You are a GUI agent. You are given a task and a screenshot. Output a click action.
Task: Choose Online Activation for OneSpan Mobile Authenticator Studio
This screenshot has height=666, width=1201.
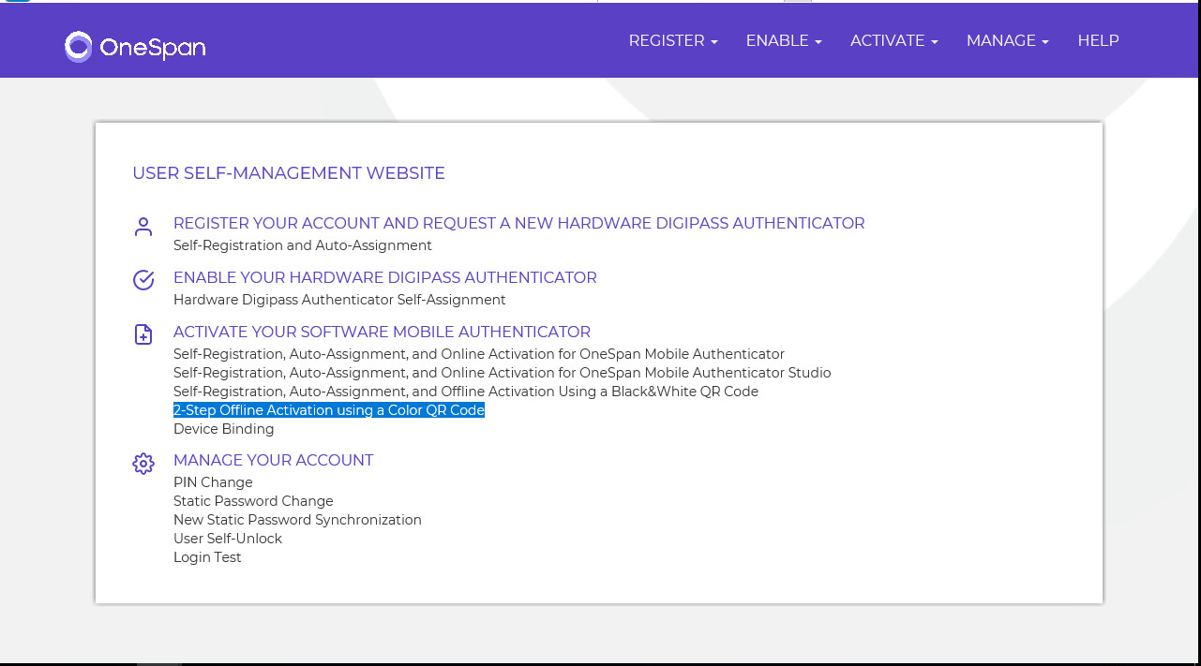tap(503, 373)
